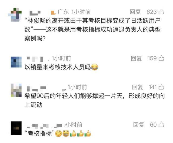Reply to the “考核指标” comment

pyautogui.click(x=139, y=125)
